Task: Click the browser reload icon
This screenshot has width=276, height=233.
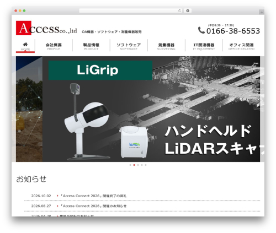Action: [x=179, y=11]
